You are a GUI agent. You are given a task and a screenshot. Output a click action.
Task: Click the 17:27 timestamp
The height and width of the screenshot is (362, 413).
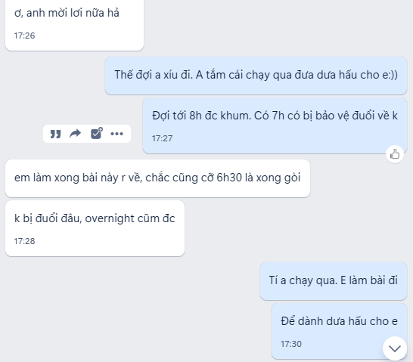coord(162,138)
